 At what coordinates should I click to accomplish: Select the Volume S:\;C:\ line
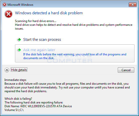(14, 110)
